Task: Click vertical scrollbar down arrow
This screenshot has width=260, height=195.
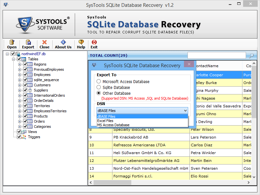Action: (254, 177)
